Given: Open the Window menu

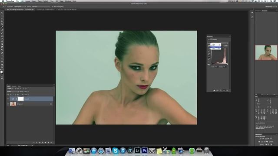Looking at the screenshot, I should coord(68,1).
